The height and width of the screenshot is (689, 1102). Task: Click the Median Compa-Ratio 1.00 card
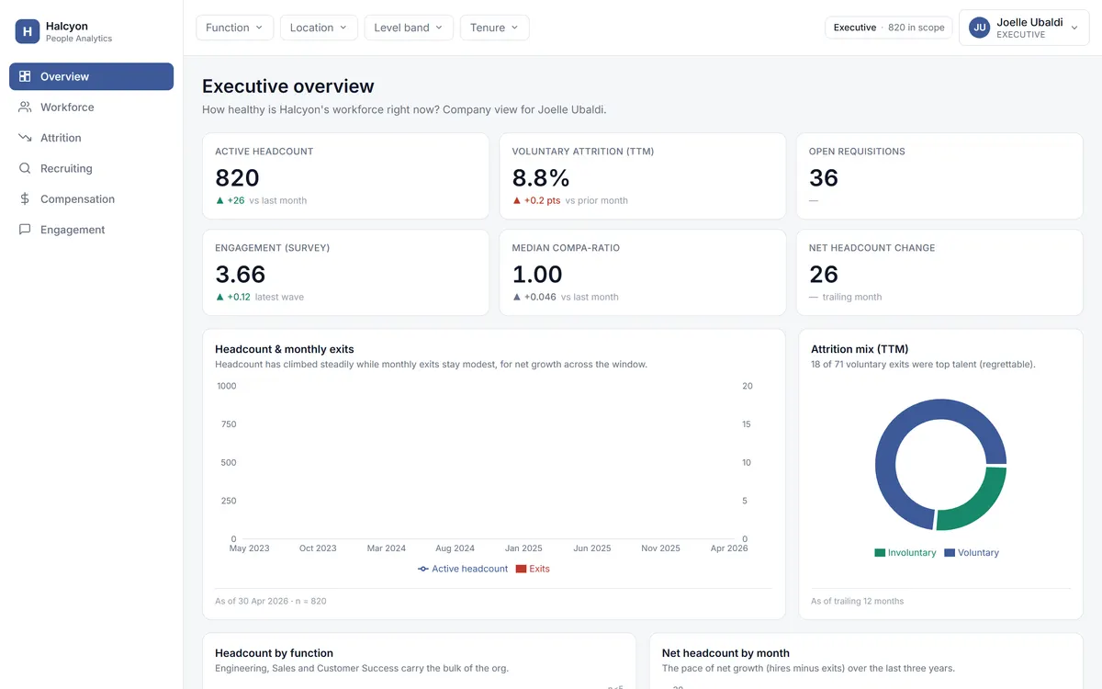click(643, 273)
